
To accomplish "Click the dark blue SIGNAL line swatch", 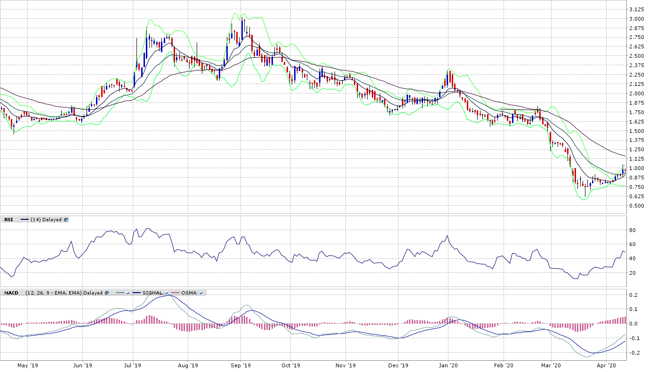I will point(137,293).
